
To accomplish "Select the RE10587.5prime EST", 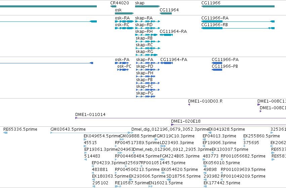I will pyautogui.click(x=118, y=186).
